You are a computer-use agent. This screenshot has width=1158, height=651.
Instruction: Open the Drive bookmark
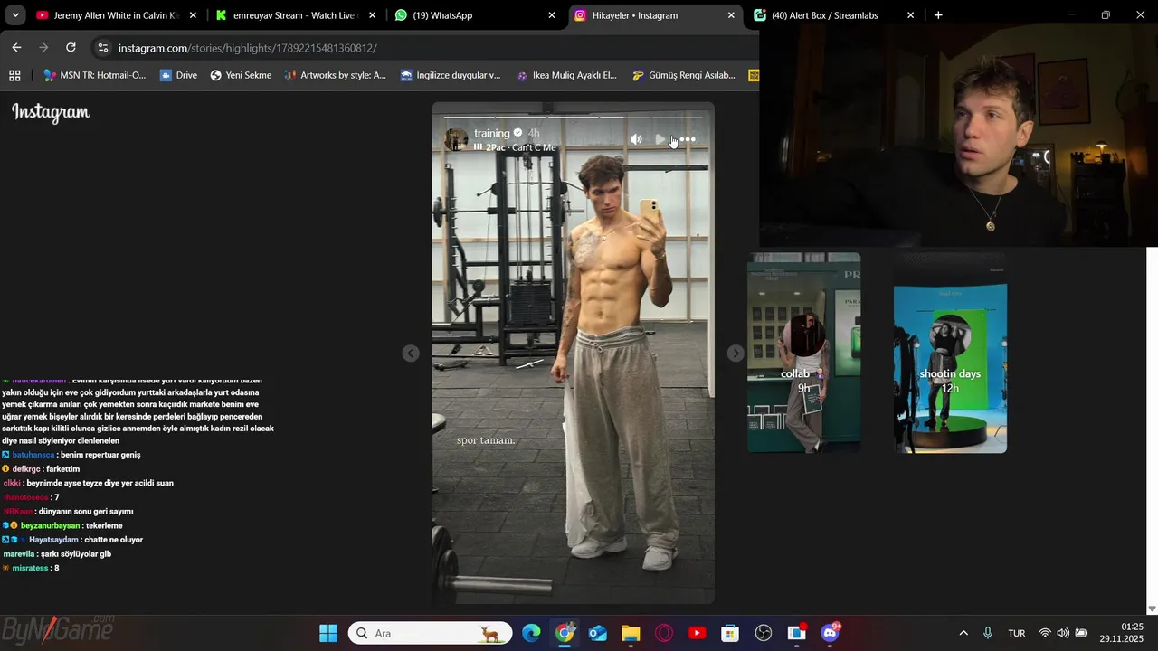click(178, 75)
